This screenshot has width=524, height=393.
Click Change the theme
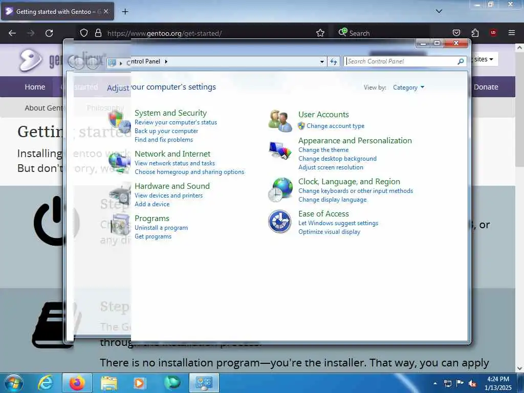[x=323, y=150]
